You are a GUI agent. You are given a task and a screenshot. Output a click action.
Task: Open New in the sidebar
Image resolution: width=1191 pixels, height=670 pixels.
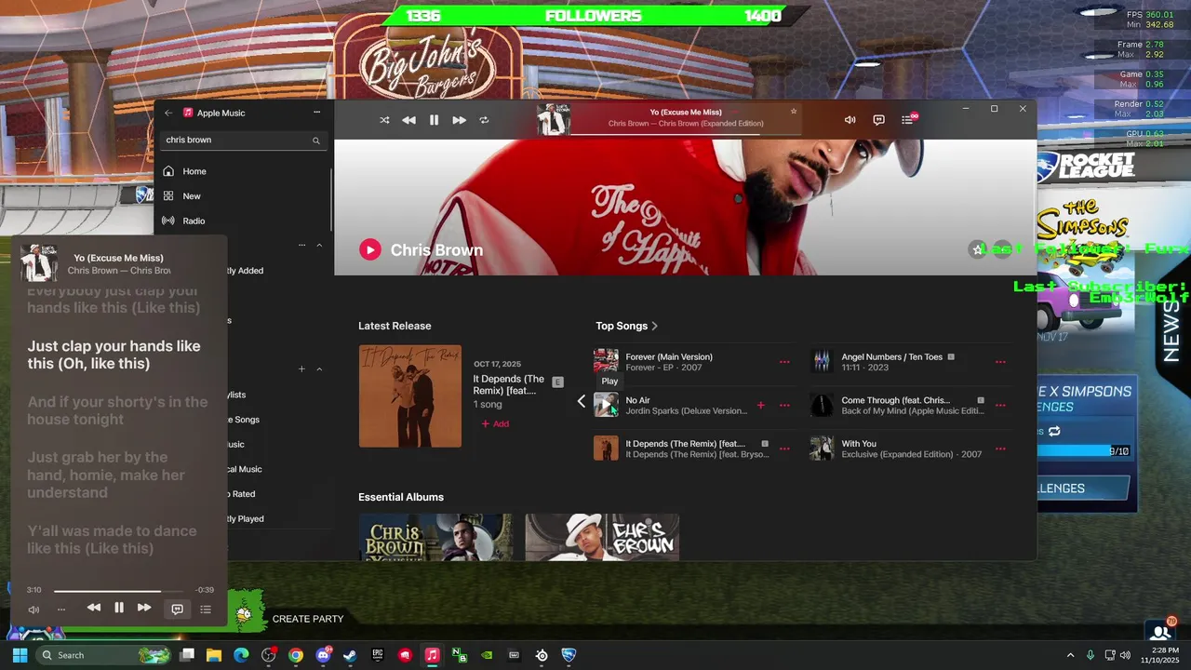pos(243,196)
